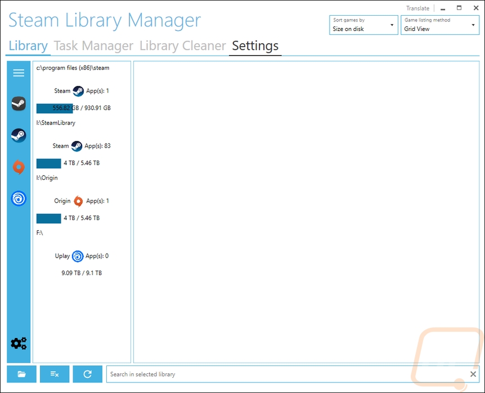Click the clear list button at the bottom
Viewport: 485px width, 393px height.
click(x=55, y=374)
